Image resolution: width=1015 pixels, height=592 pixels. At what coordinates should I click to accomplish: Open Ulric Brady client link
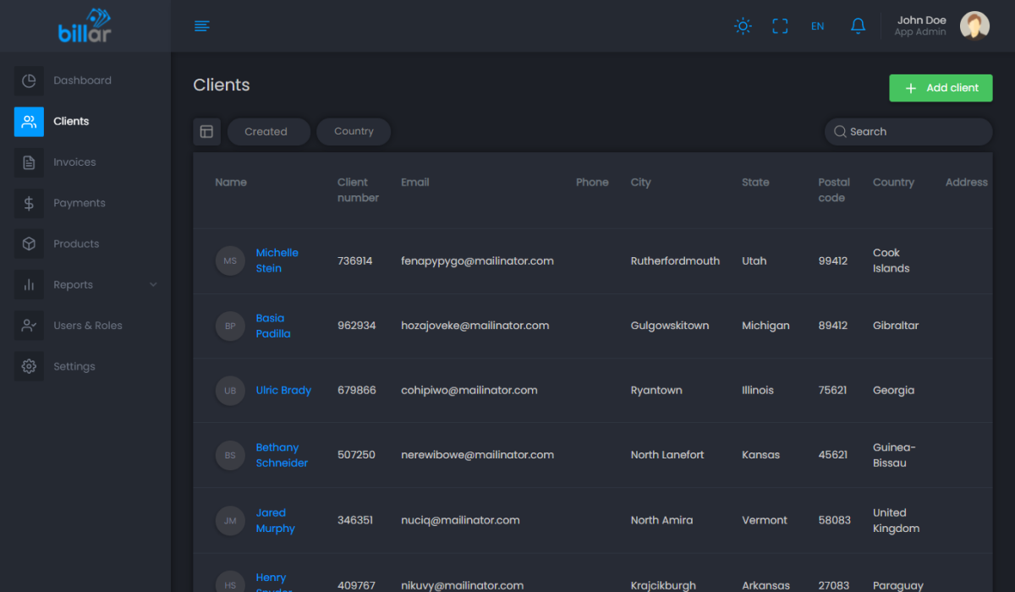click(283, 391)
